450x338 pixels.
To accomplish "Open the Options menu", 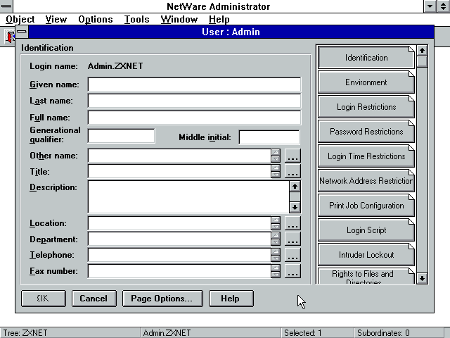I will click(96, 19).
